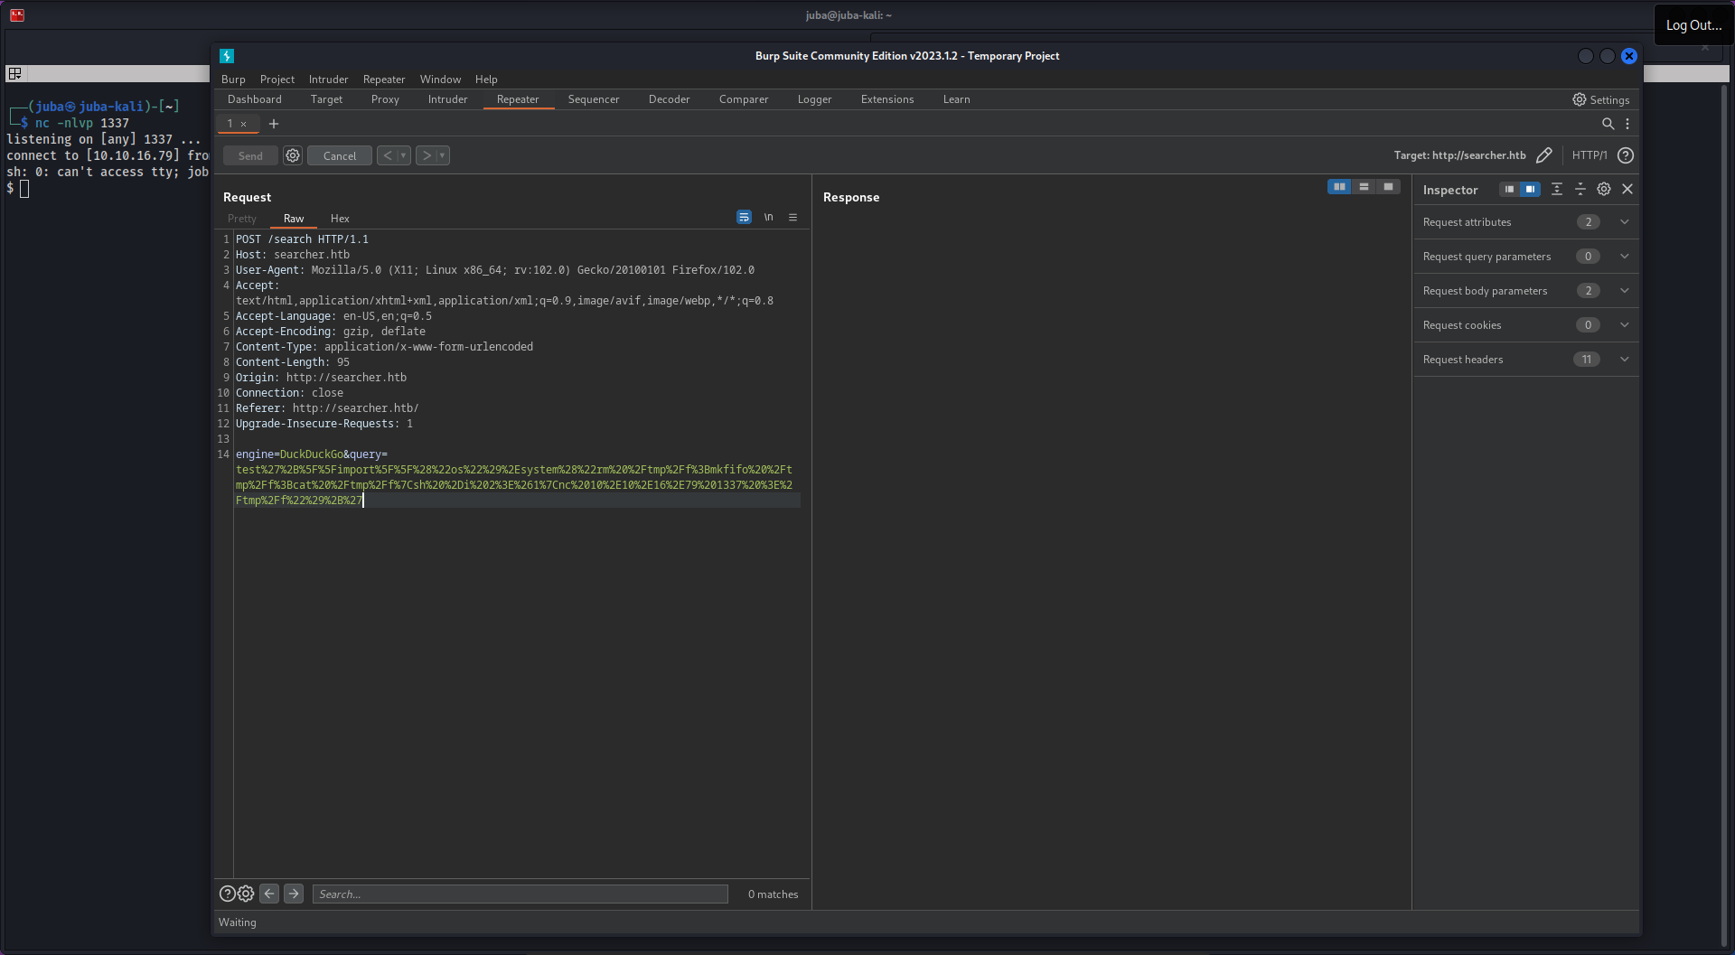Image resolution: width=1735 pixels, height=955 pixels.
Task: Click the Host: searcher.htb header line
Action: click(293, 255)
